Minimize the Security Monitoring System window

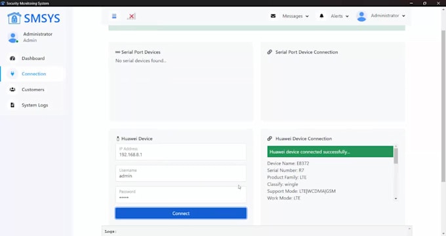[411, 3]
